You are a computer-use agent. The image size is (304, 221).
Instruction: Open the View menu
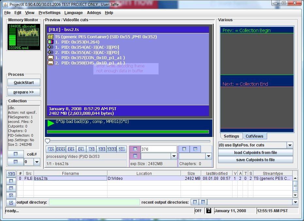30,13
